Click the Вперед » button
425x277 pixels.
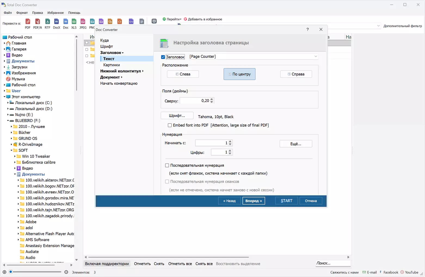tap(254, 201)
